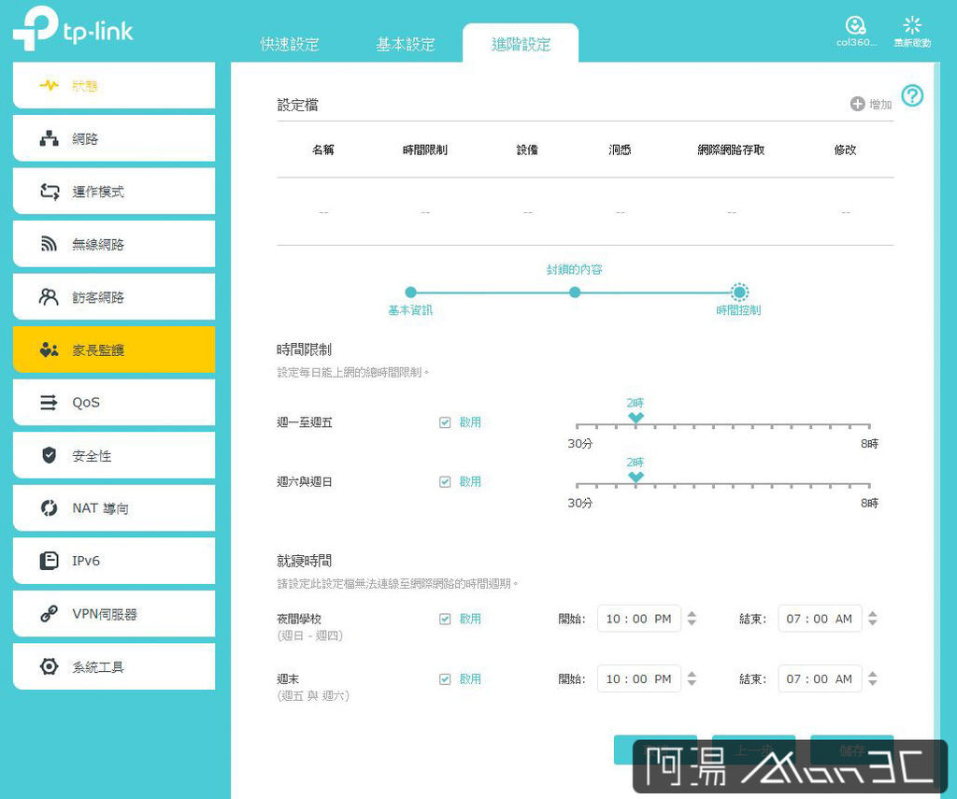Click 週末 end time stepper arrows

(x=873, y=678)
